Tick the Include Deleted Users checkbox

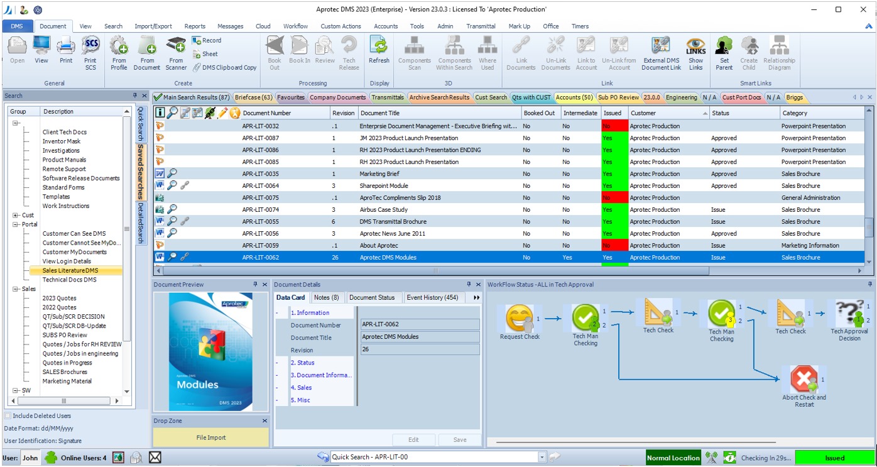pyautogui.click(x=8, y=416)
